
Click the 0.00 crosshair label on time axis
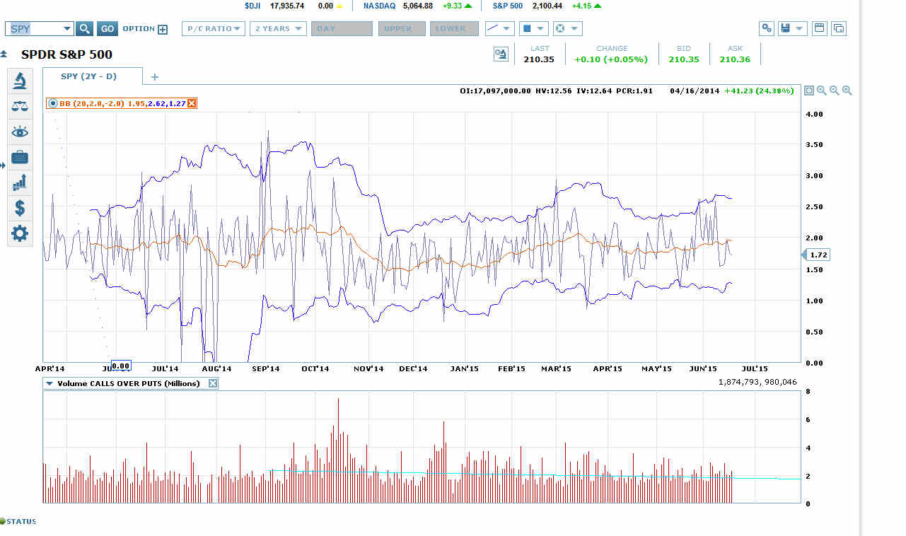click(x=122, y=366)
